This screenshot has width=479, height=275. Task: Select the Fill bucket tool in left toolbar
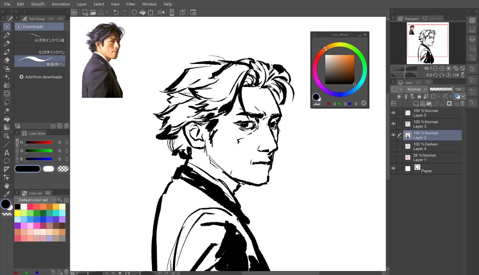(7, 119)
